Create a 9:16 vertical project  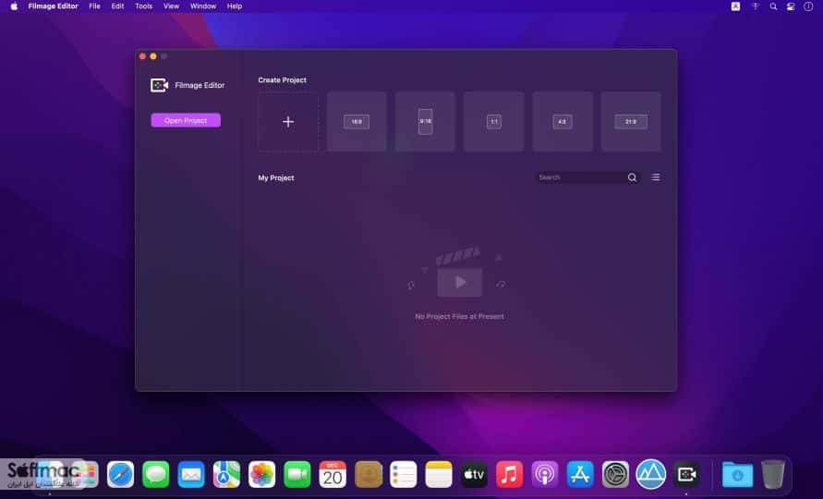425,122
